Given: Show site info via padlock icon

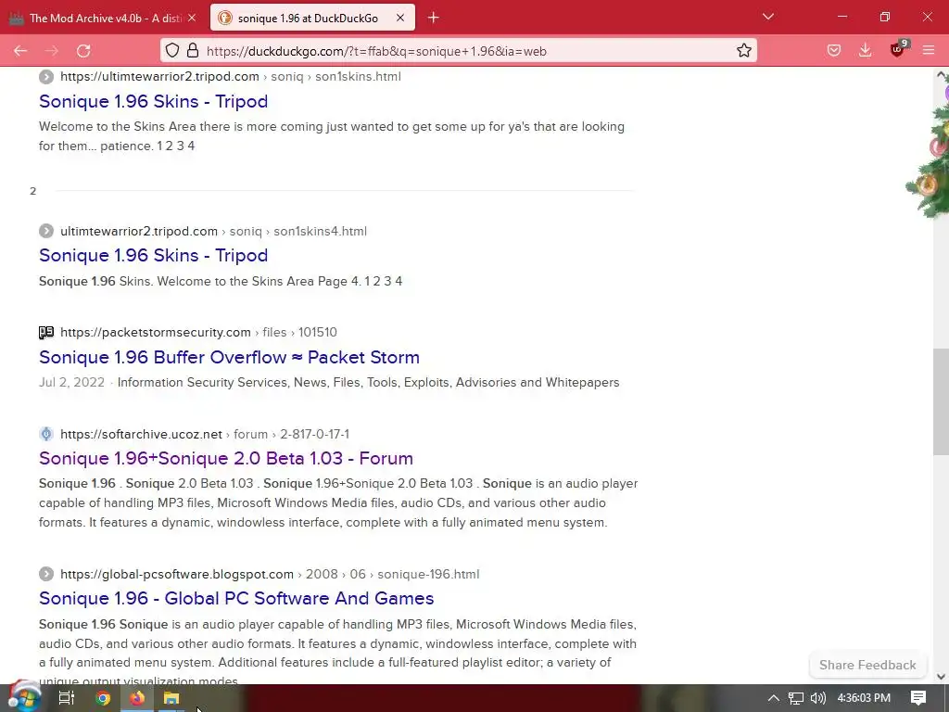Looking at the screenshot, I should 193,50.
